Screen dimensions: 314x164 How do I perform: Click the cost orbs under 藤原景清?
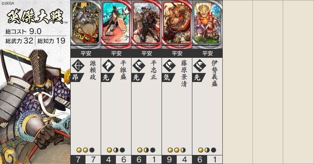[x=177, y=150]
